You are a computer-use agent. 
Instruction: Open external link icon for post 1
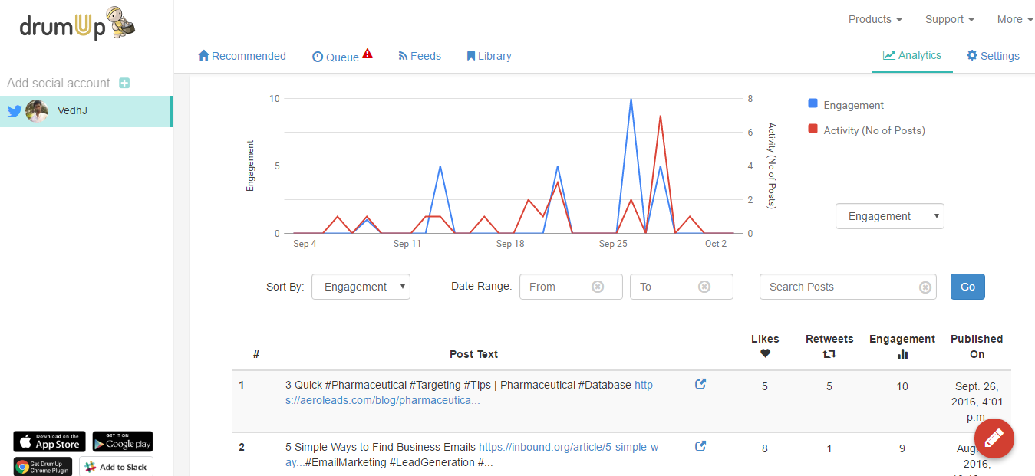700,384
